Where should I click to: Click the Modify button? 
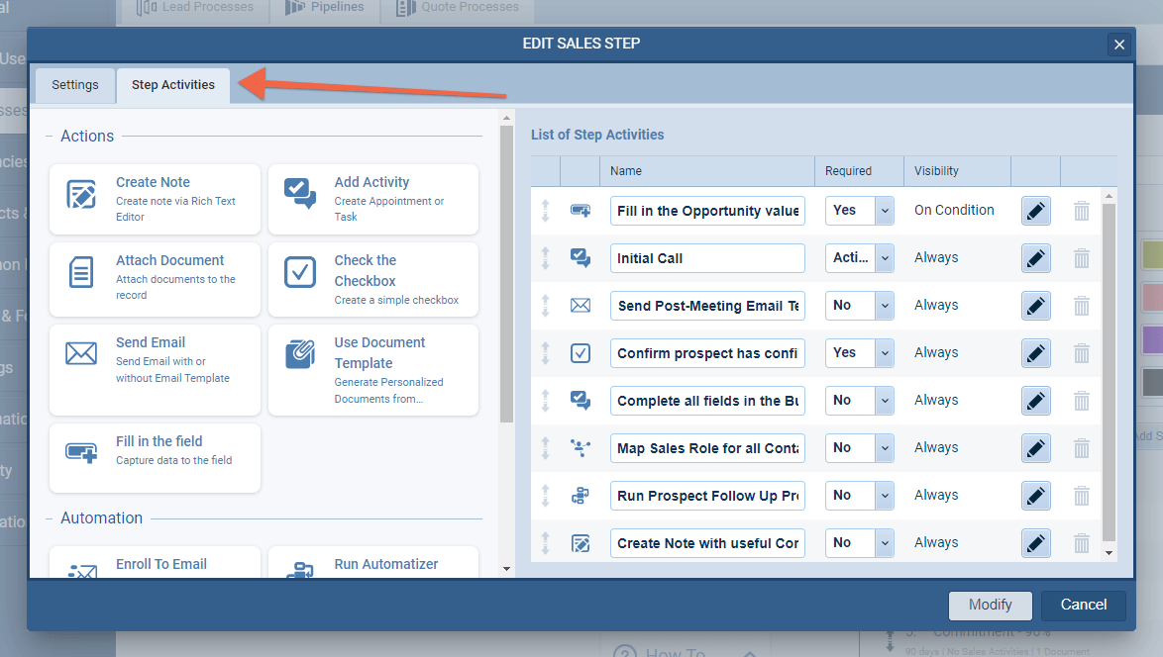990,605
